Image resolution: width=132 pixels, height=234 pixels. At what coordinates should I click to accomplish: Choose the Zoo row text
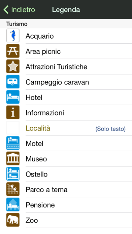pos(32,221)
